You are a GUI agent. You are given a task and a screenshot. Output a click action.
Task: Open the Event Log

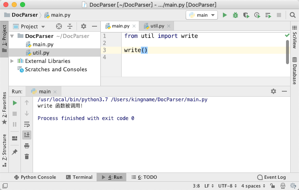(271, 177)
